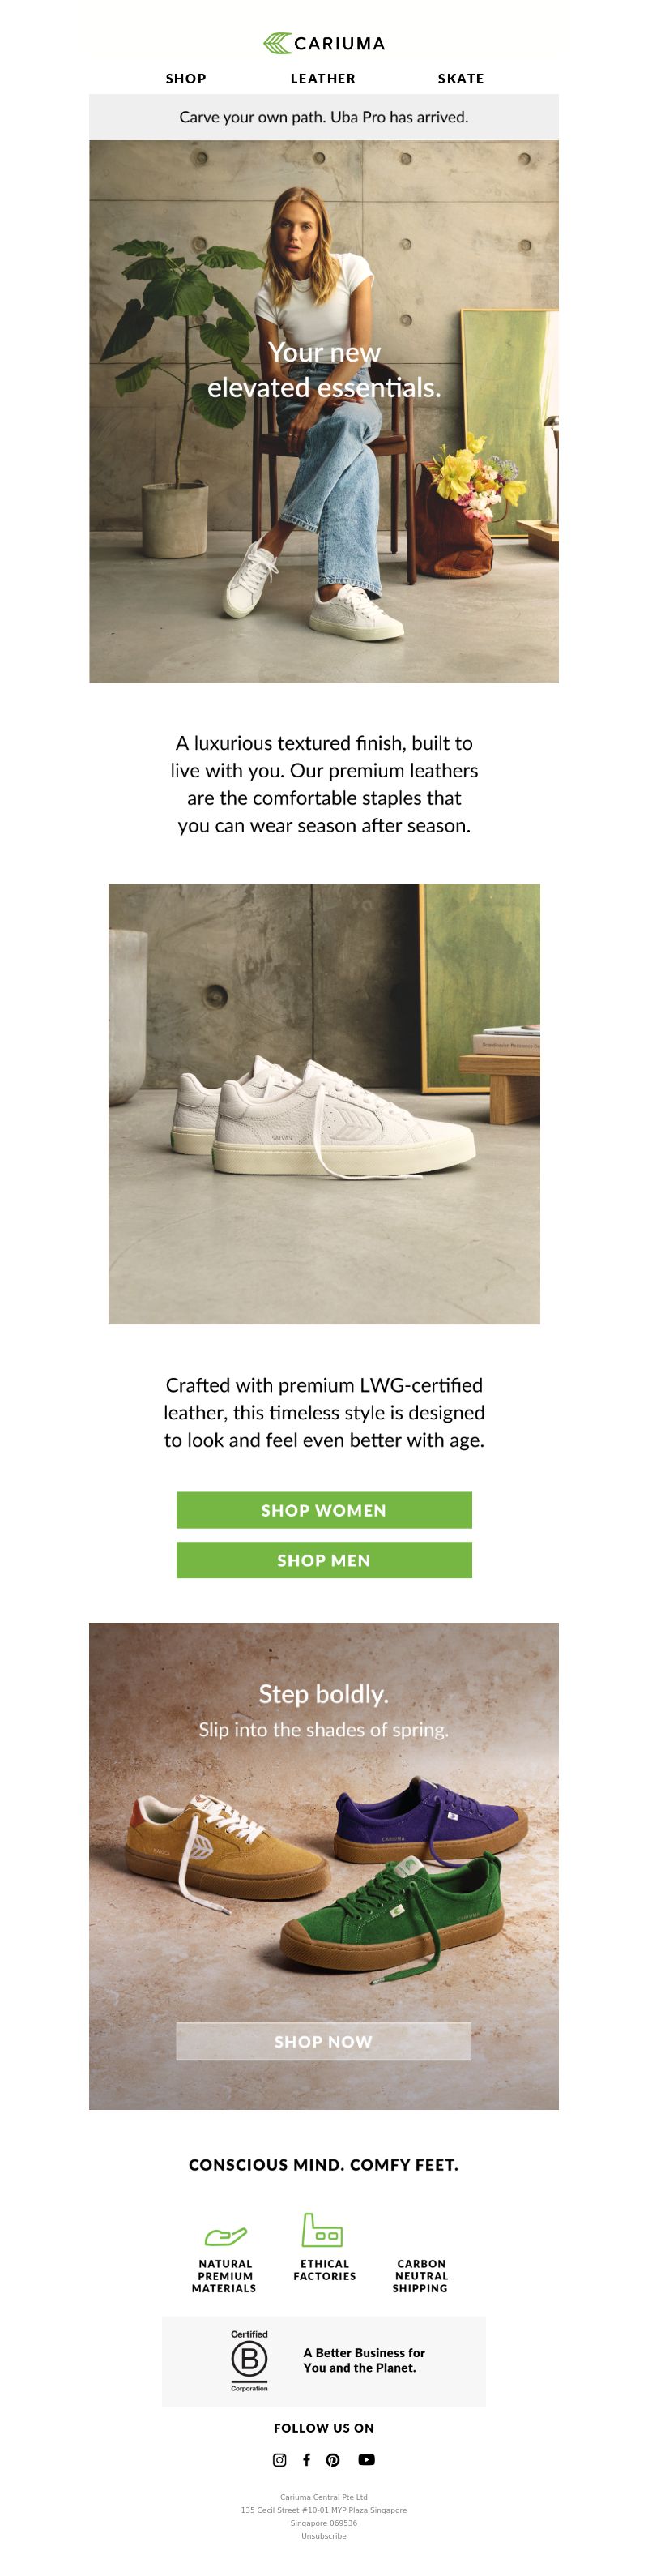
Task: Open the white leather sneaker product photo
Action: click(x=324, y=1103)
